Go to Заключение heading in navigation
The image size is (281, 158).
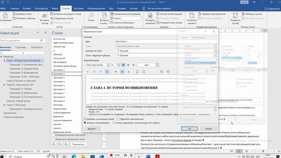click(10, 113)
